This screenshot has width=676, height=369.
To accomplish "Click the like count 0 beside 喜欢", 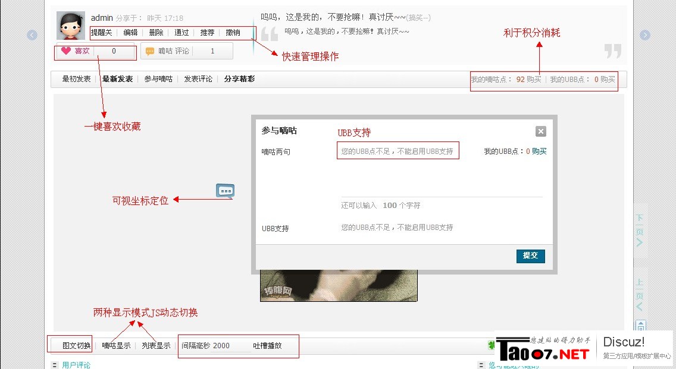I will click(114, 51).
